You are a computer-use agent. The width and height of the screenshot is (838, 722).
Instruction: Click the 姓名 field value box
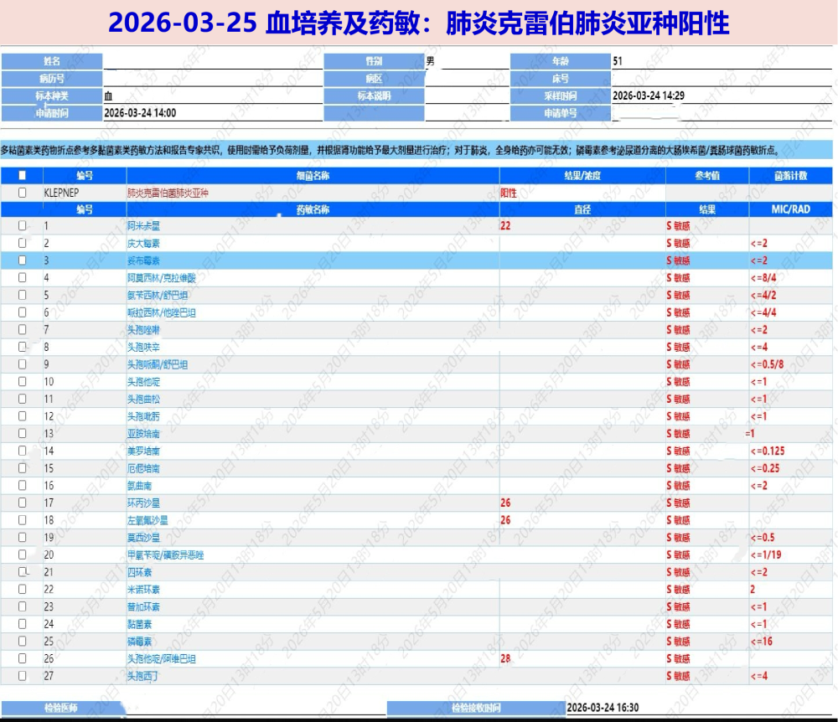coord(213,61)
